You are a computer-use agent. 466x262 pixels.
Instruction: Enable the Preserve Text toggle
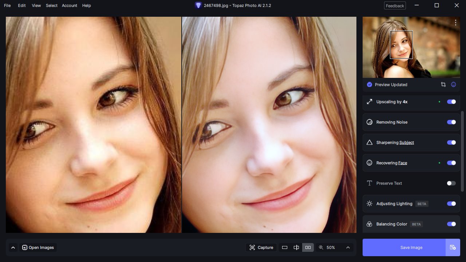tap(451, 183)
